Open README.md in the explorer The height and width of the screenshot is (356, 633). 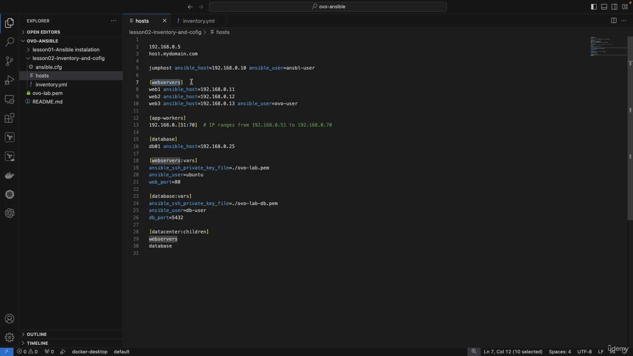click(47, 102)
